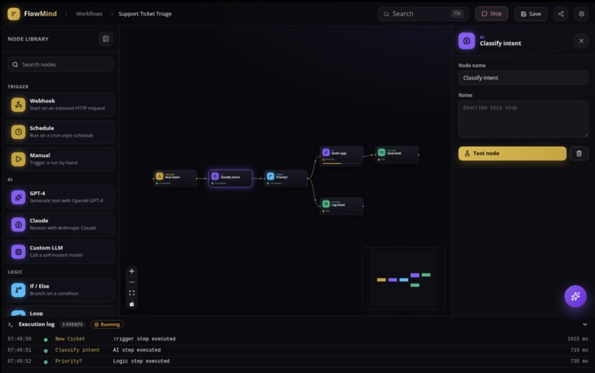Click the Draft reply progress bar

coord(341,163)
